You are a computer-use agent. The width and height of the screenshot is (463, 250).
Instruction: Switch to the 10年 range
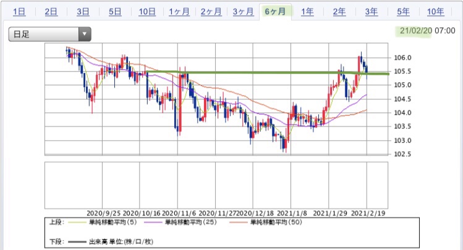(436, 12)
